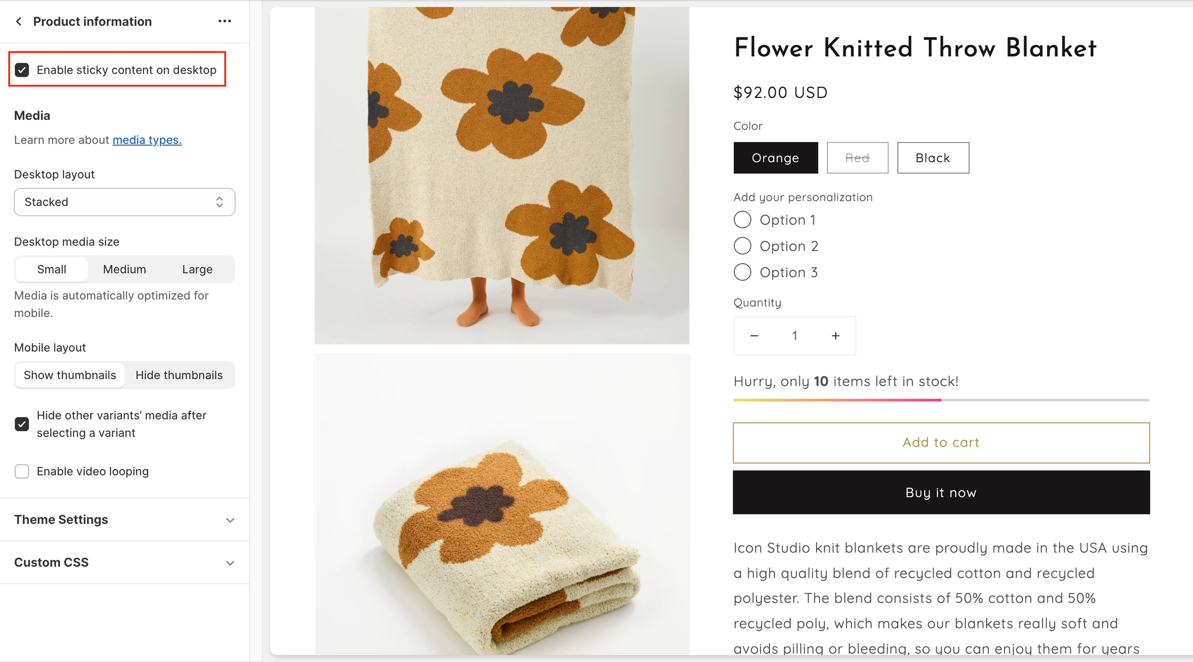Select the Black color variant
Image resolution: width=1193 pixels, height=662 pixels.
[x=933, y=158]
